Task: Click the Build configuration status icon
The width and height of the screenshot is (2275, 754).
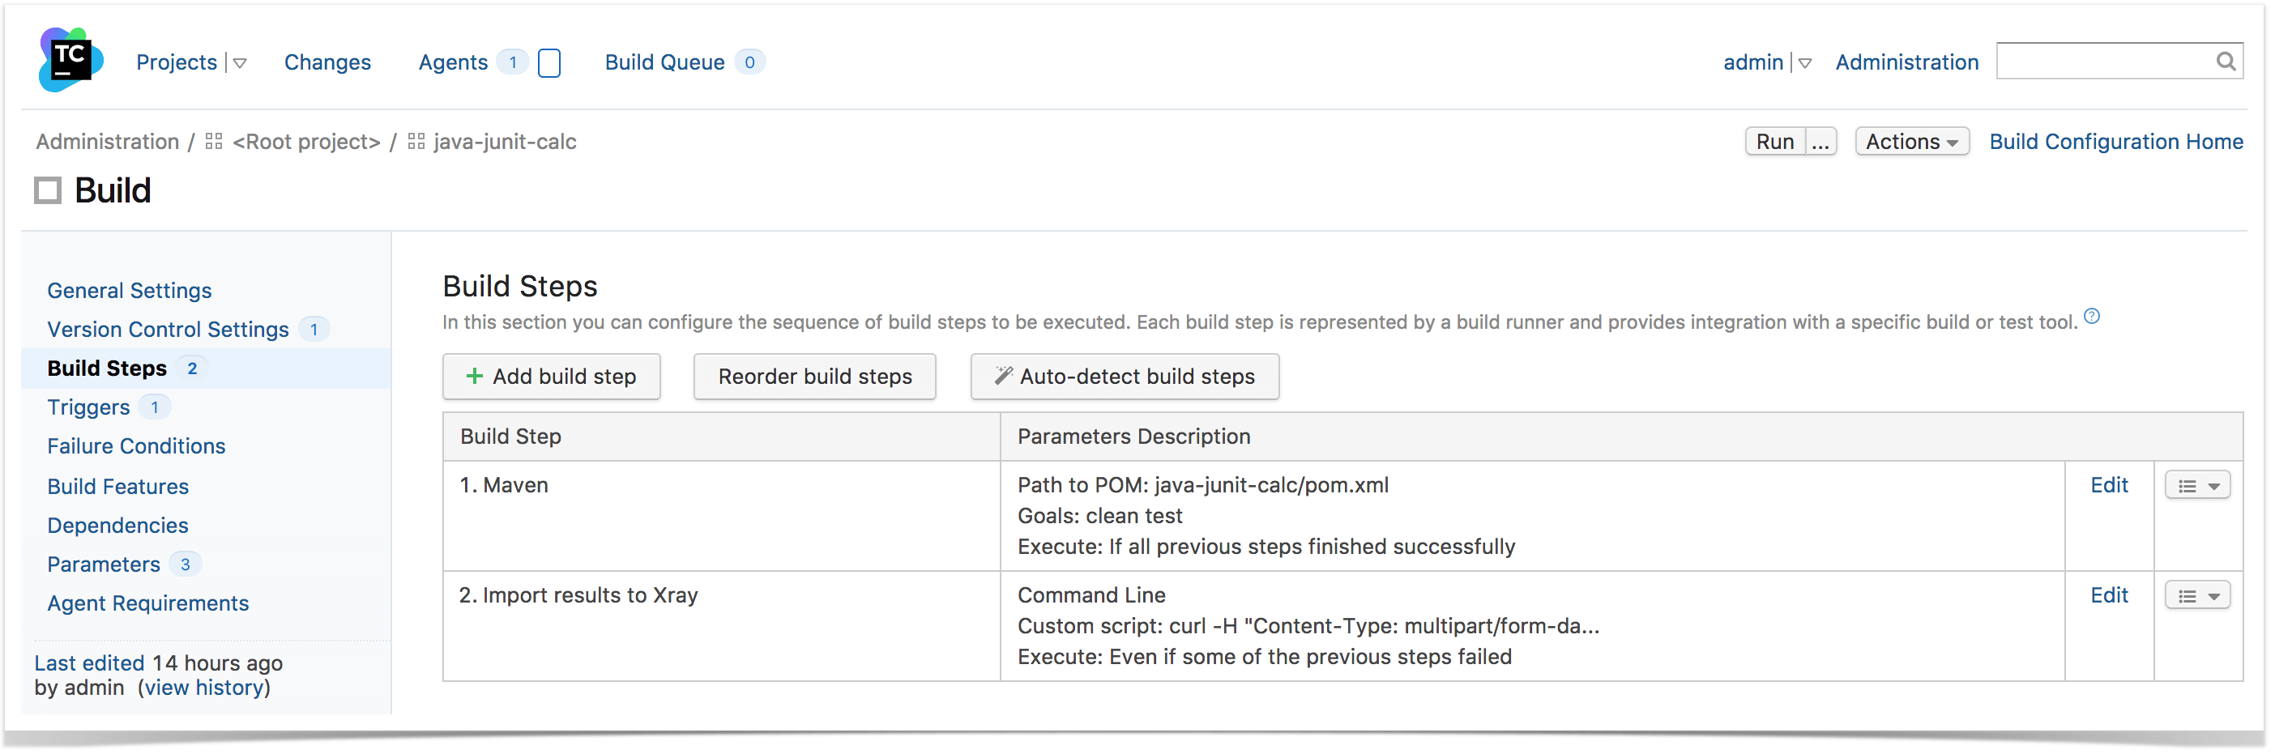Action: [48, 190]
